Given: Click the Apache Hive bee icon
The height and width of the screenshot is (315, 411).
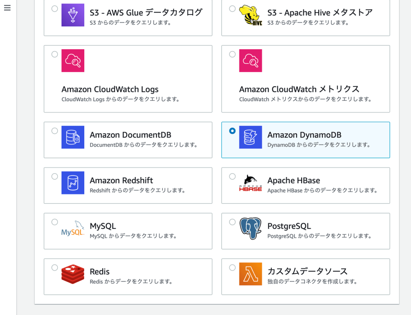Looking at the screenshot, I should coord(251,15).
